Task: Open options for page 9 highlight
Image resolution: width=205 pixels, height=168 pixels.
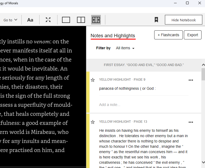Action: coord(191,80)
